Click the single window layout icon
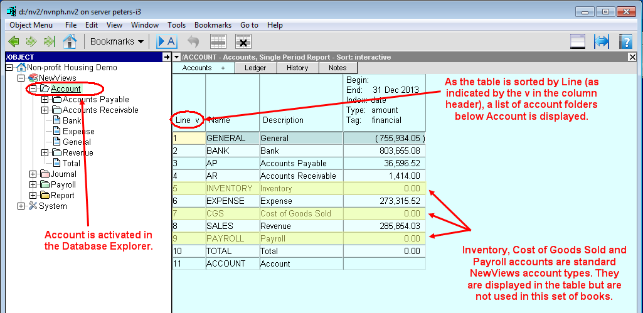Image resolution: width=643 pixels, height=313 pixels. tap(578, 41)
